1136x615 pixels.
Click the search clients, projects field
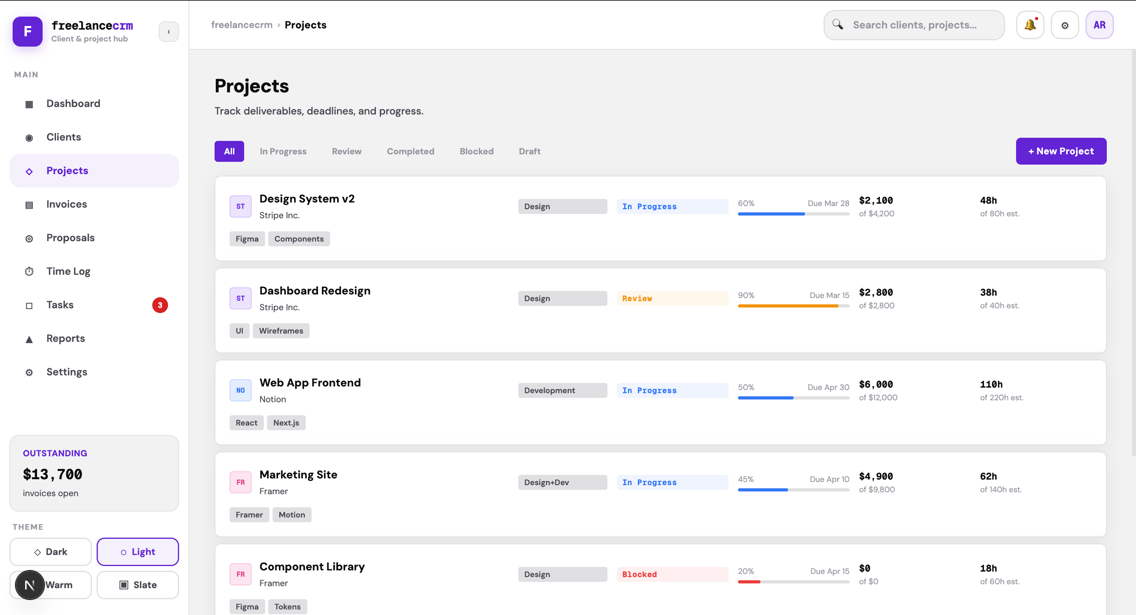click(x=914, y=25)
